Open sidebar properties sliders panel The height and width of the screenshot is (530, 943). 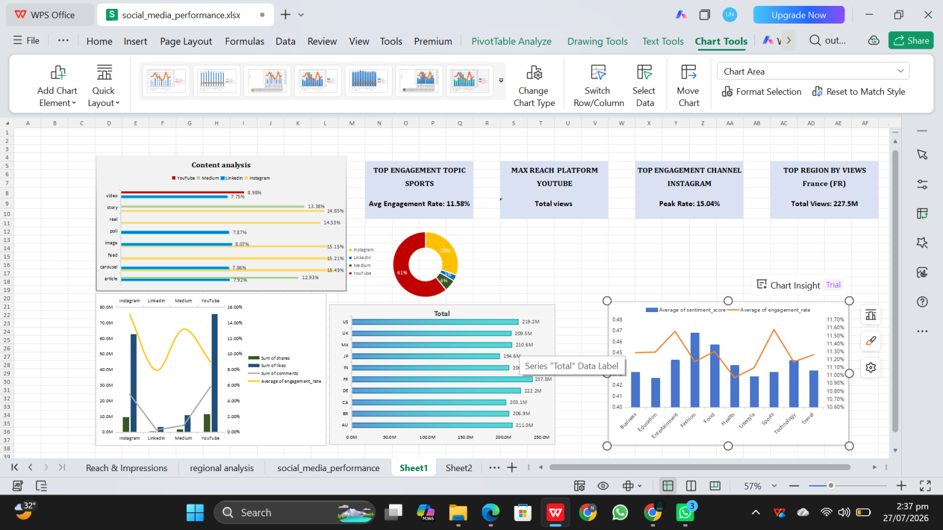pos(922,184)
